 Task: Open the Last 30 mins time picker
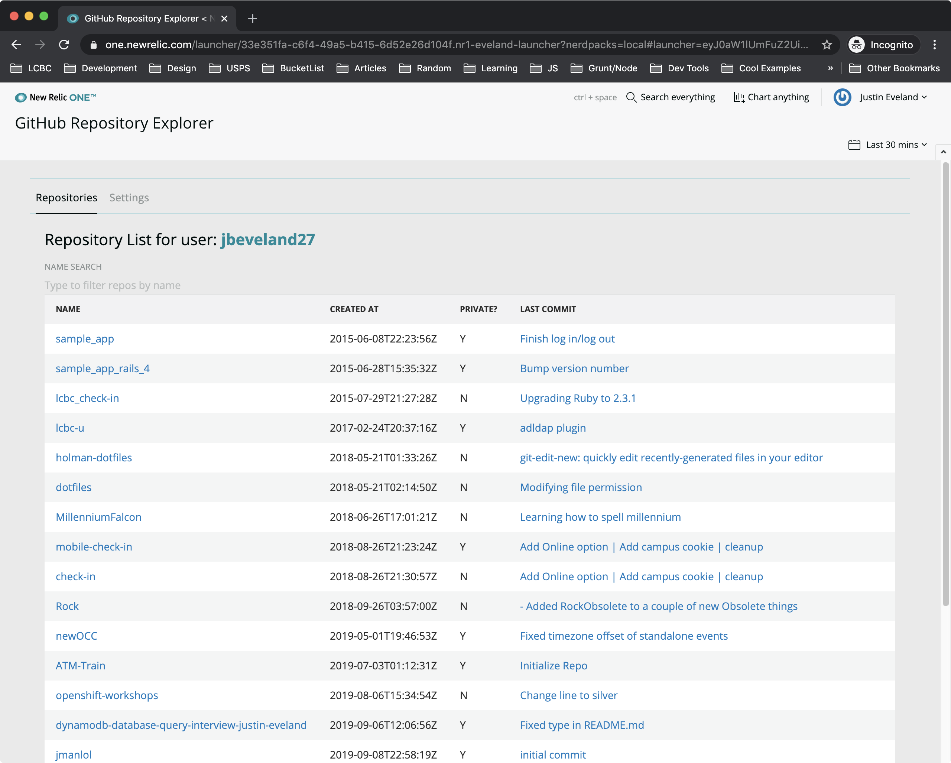(x=887, y=145)
